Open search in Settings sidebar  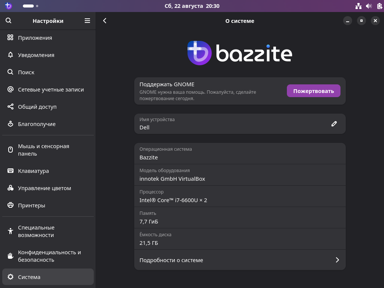pyautogui.click(x=8, y=21)
